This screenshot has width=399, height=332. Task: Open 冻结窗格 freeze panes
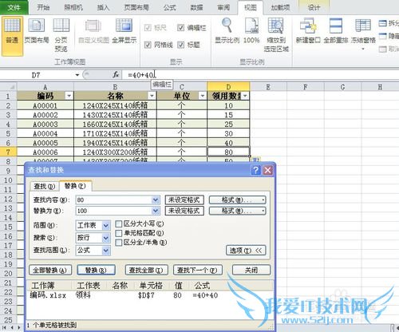(363, 34)
